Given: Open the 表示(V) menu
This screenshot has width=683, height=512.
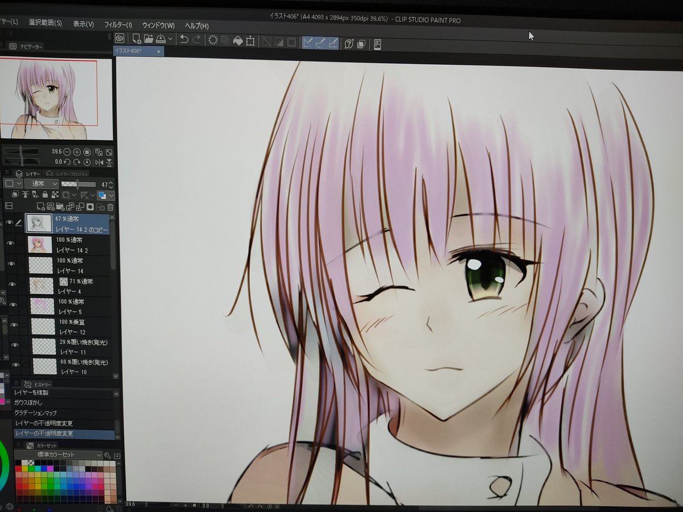Looking at the screenshot, I should pyautogui.click(x=84, y=24).
